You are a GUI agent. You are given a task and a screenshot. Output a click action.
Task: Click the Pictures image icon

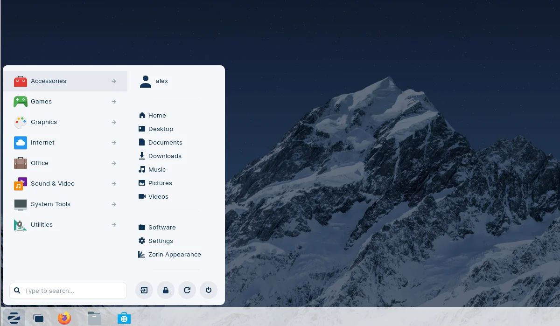click(142, 183)
